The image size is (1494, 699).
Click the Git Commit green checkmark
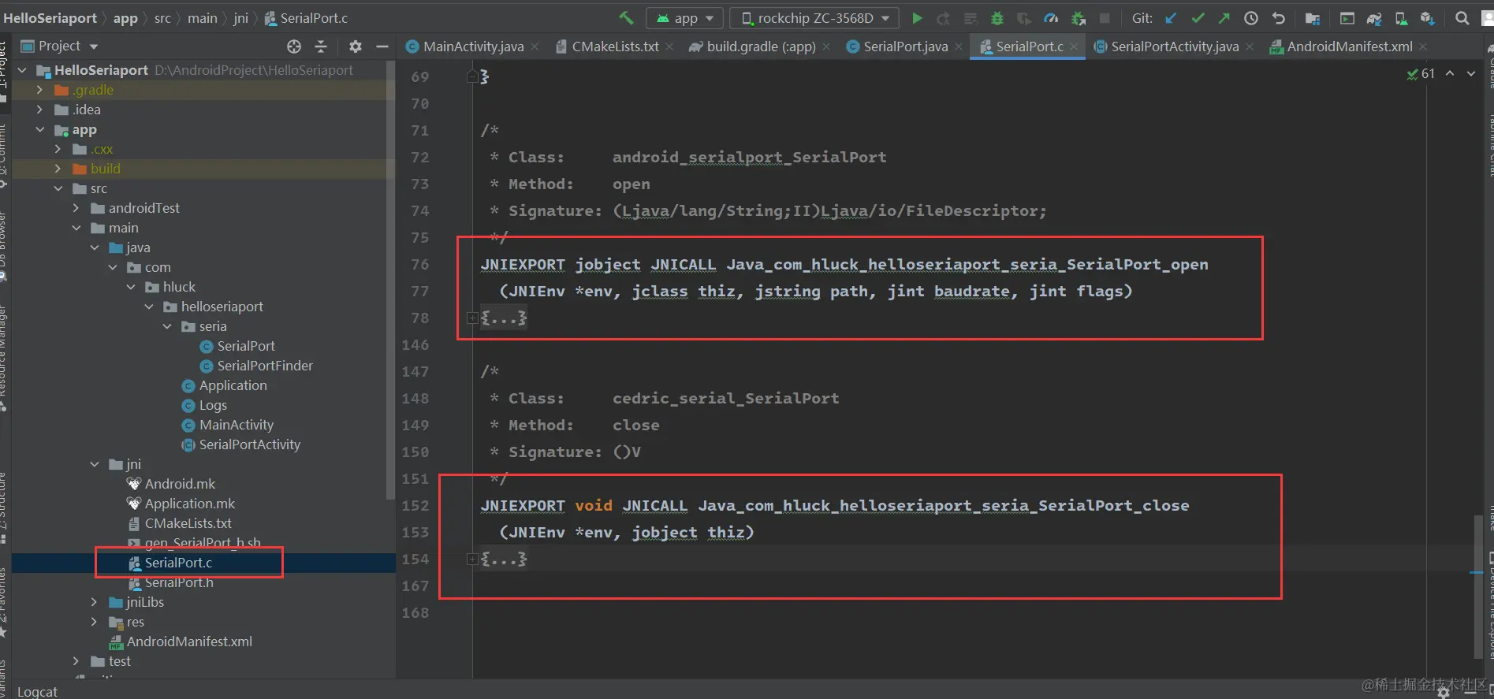[x=1198, y=17]
